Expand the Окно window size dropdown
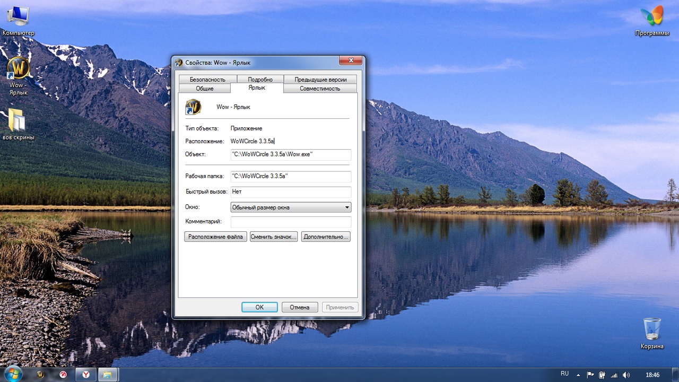This screenshot has height=382, width=679. pyautogui.click(x=291, y=207)
